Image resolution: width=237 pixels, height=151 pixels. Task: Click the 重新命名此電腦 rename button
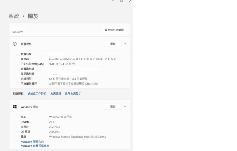click(x=114, y=30)
